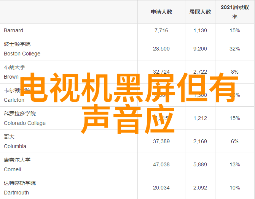The image size is (255, 199).
Task: Click the Boston College name
Action: click(22, 54)
